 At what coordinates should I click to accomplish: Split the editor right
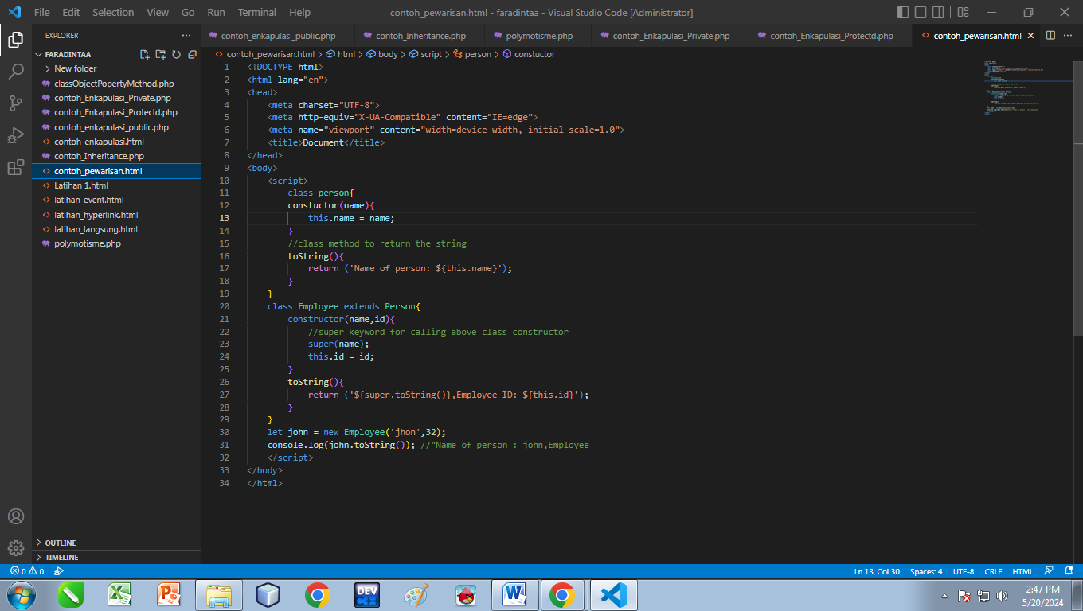pyautogui.click(x=1050, y=36)
